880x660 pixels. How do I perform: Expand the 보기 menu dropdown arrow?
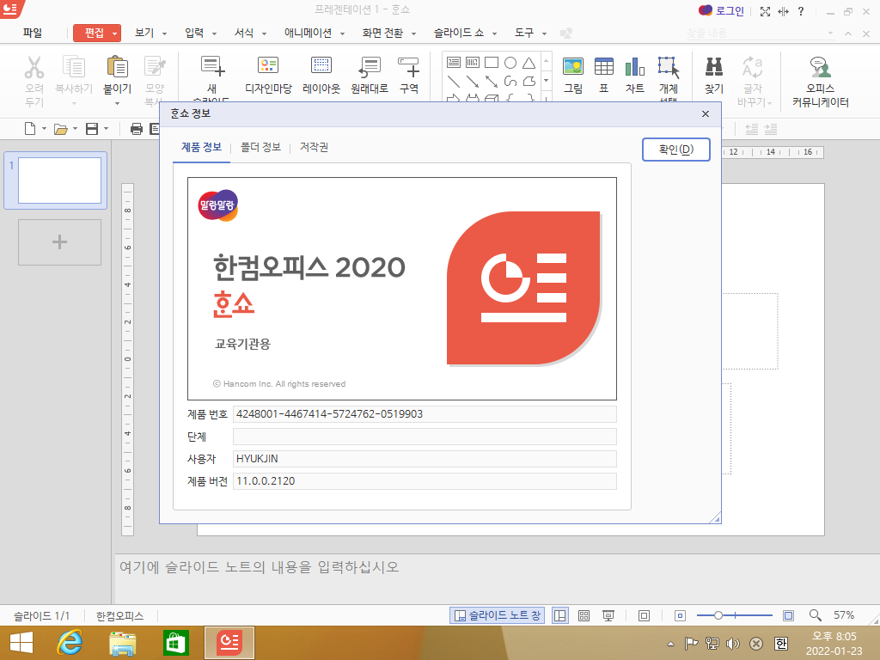[164, 34]
